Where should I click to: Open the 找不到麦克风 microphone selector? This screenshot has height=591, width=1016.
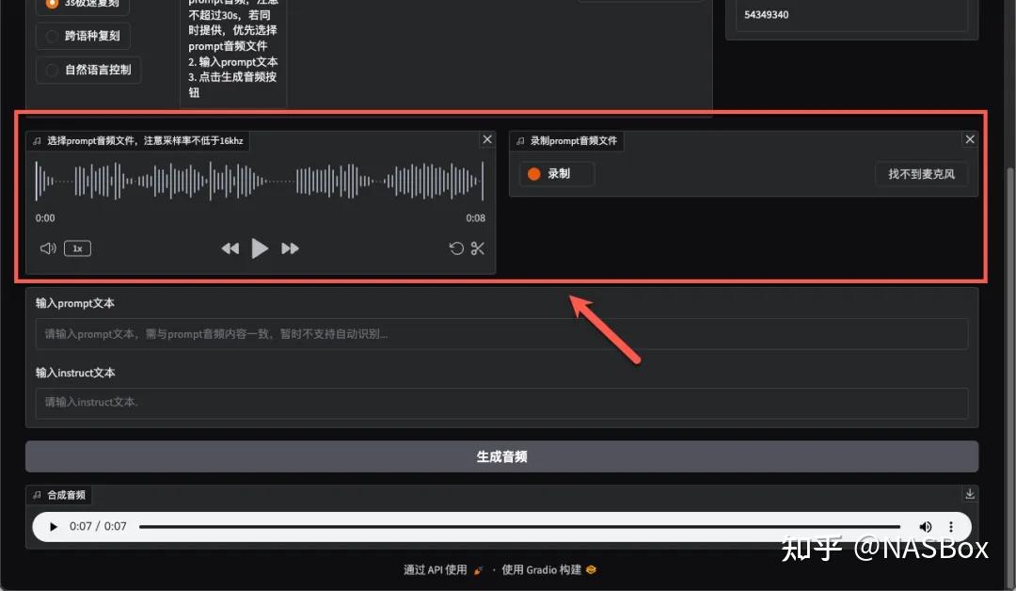pos(921,174)
